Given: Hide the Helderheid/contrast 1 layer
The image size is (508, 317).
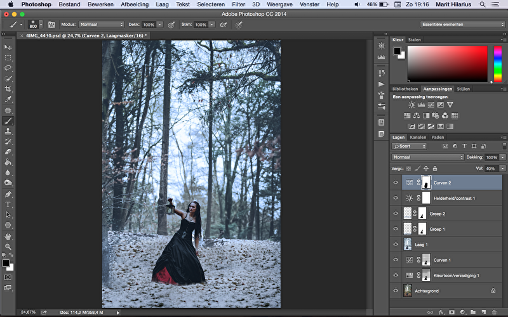Looking at the screenshot, I should click(x=396, y=198).
